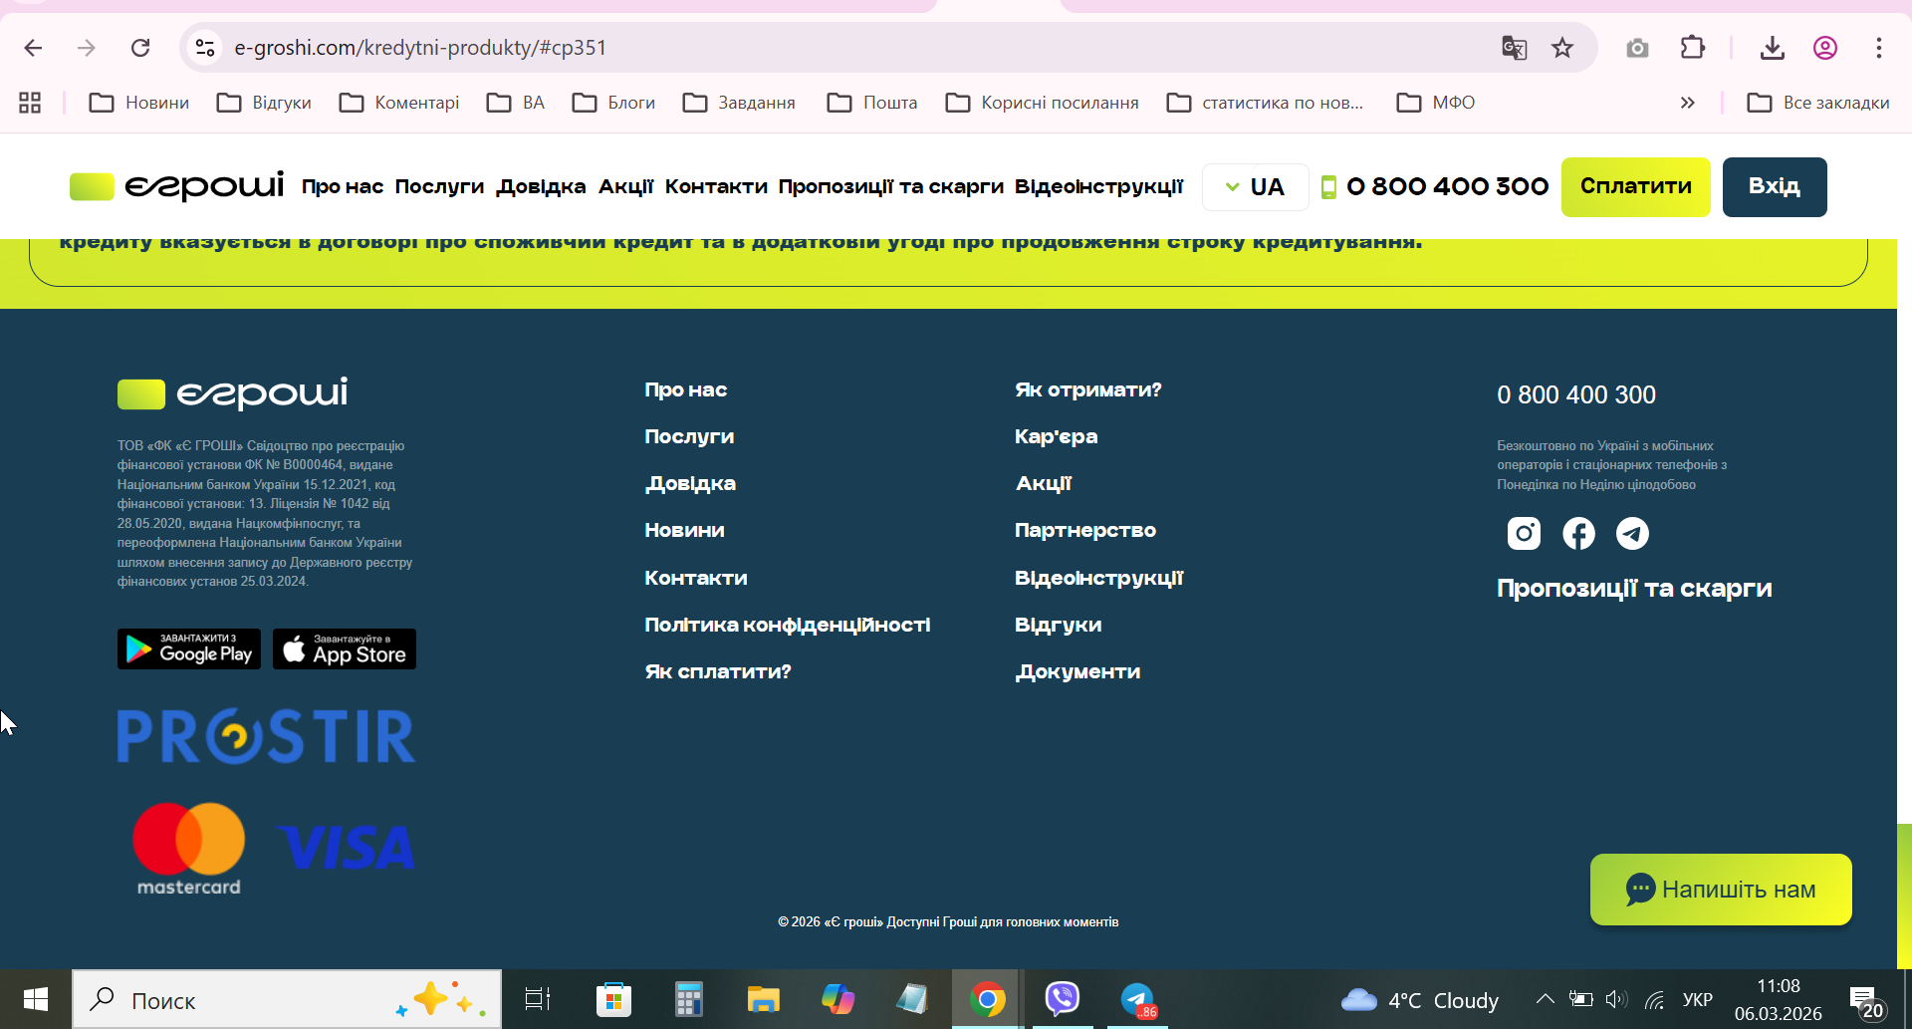The image size is (1912, 1029).
Task: Click the browser address bar URL
Action: point(420,48)
